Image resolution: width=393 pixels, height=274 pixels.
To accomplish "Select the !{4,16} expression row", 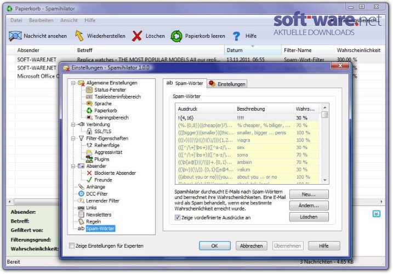I will [247, 118].
